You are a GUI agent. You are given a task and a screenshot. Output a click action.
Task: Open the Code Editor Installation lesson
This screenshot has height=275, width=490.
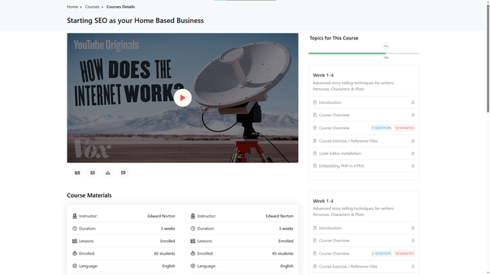coord(340,153)
